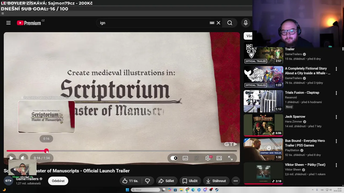Viewport: 344px width, 193px height.
Task: Open the GameTrailers channel avatar
Action: tap(8, 181)
